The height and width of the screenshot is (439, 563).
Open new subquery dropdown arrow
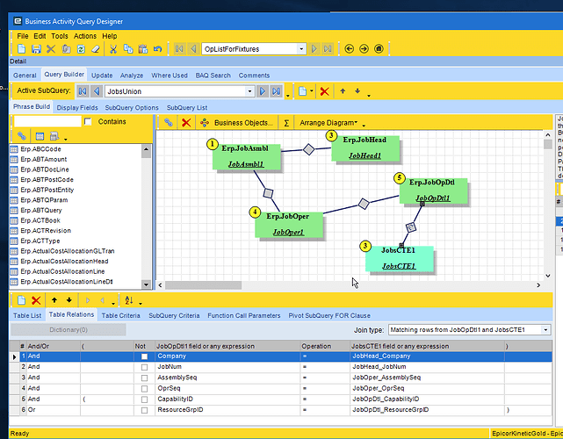point(311,91)
